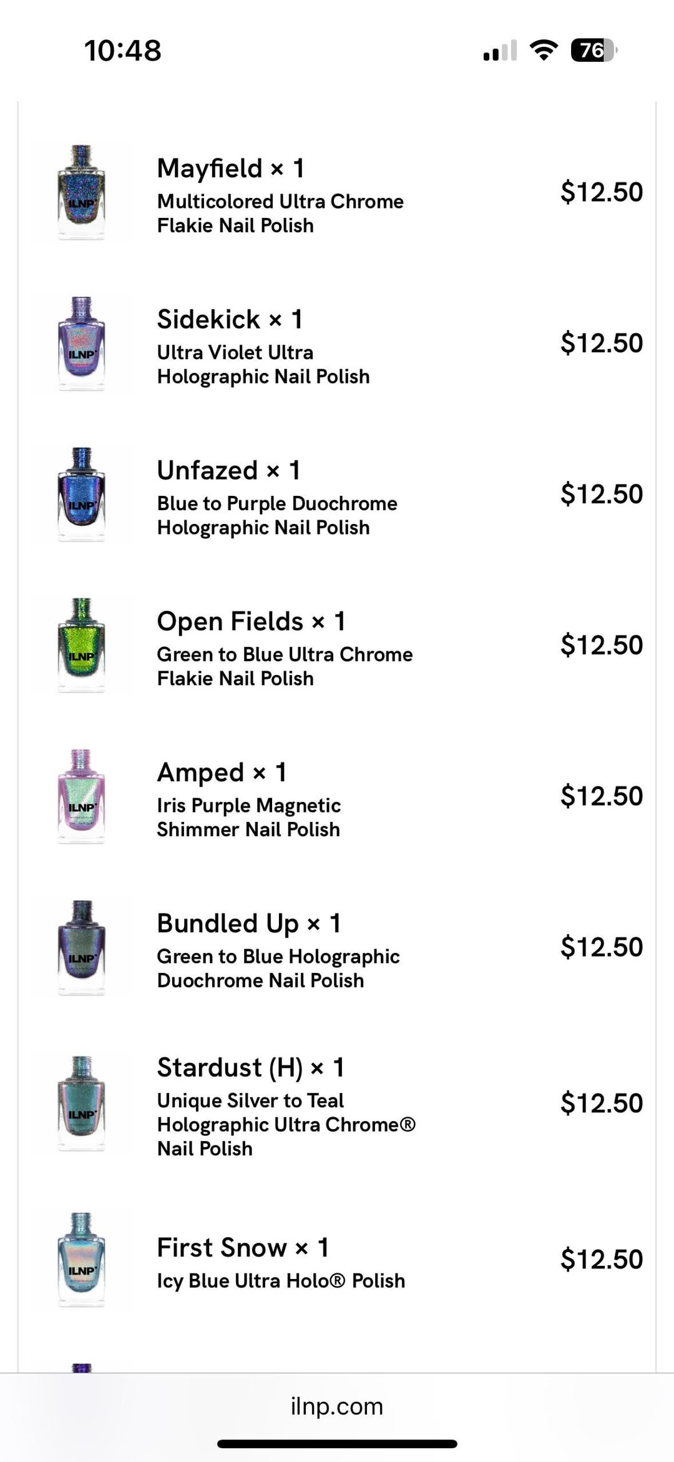Tap the Stardust (H) teal bottle image
The height and width of the screenshot is (1462, 674).
(x=81, y=1103)
